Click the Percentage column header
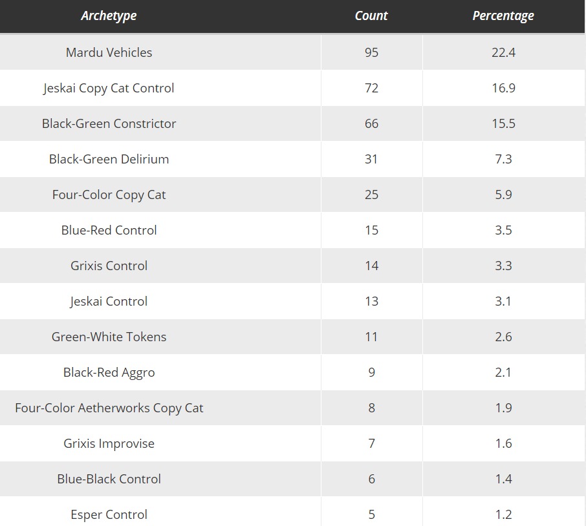586x526 pixels. [503, 16]
